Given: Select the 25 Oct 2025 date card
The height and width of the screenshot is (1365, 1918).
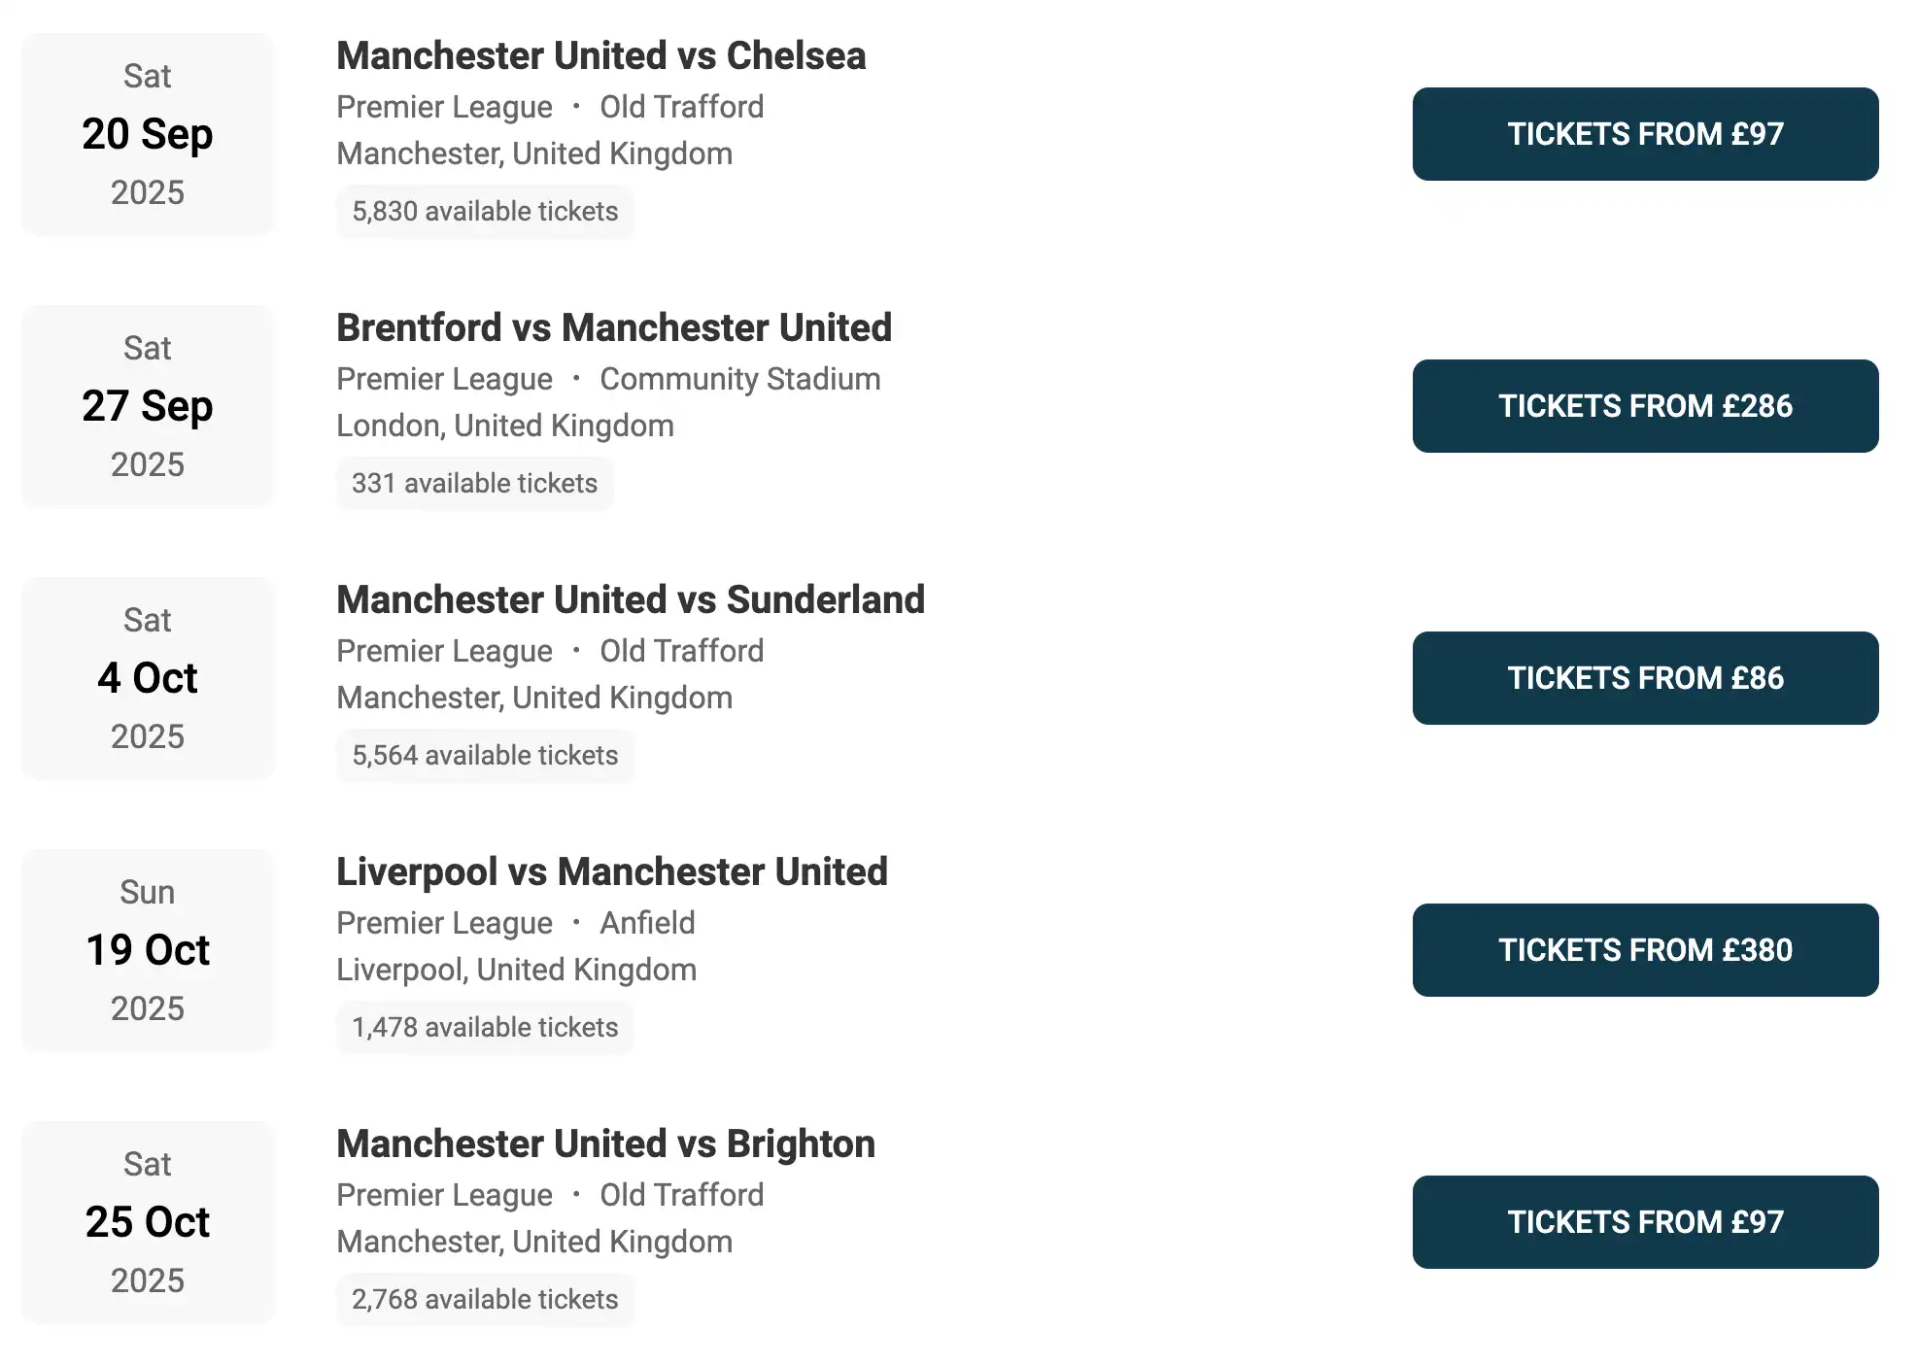Looking at the screenshot, I should (x=148, y=1222).
